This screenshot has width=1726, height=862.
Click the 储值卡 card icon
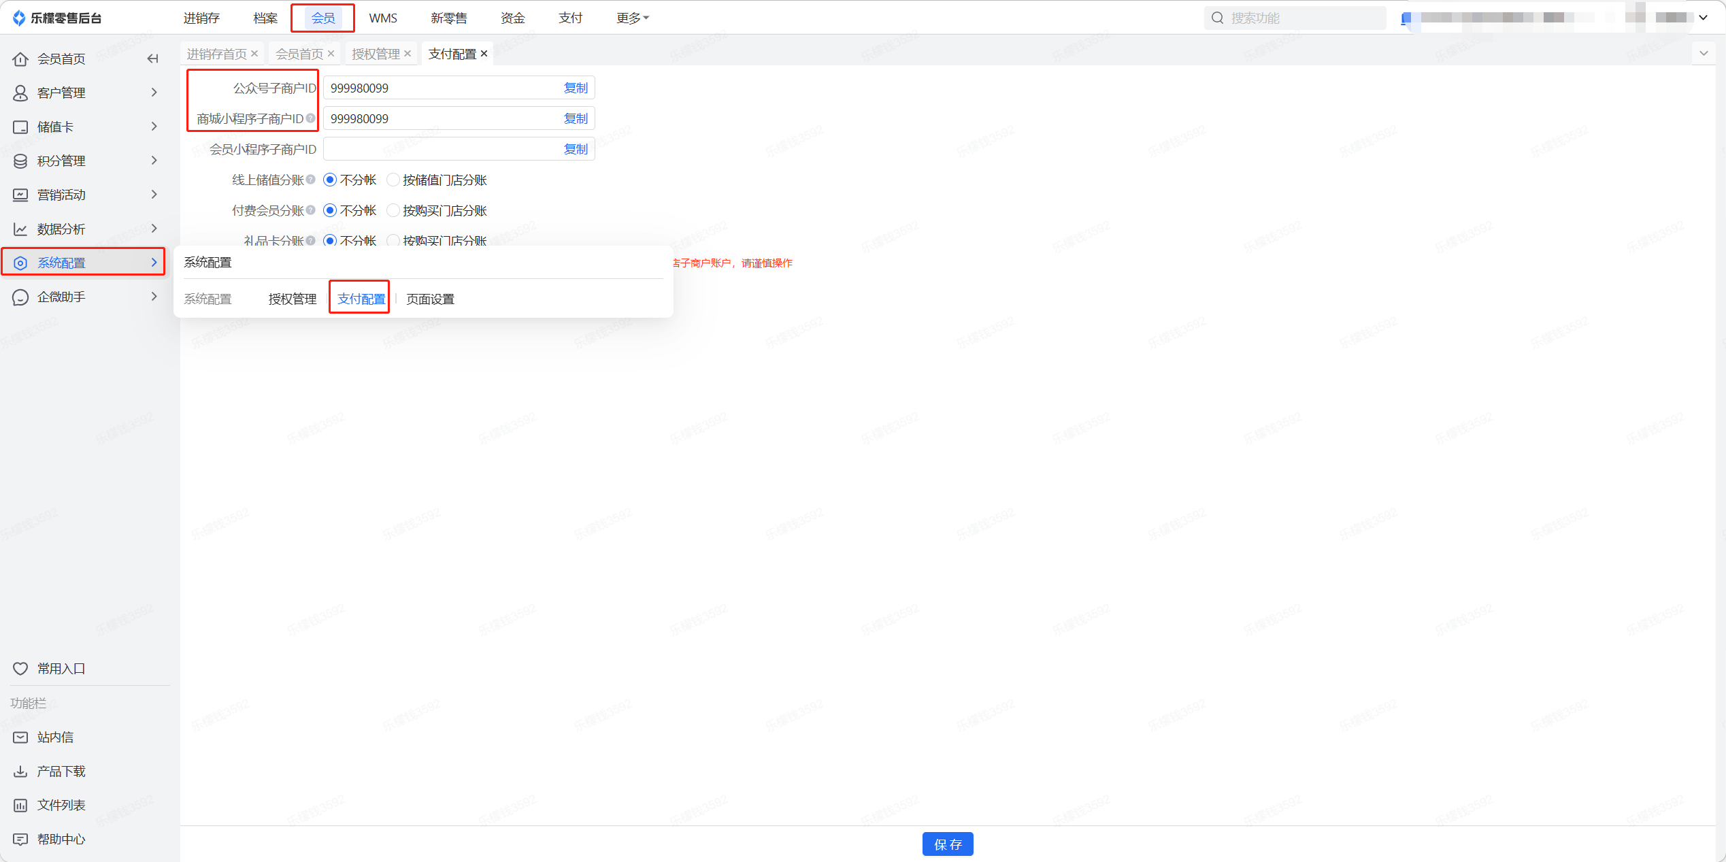tap(20, 127)
